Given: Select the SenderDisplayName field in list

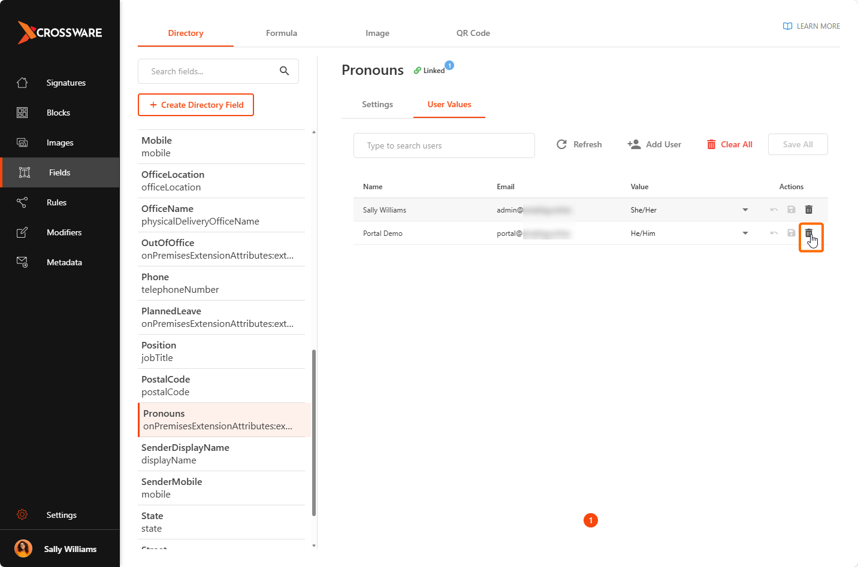Looking at the screenshot, I should click(222, 454).
